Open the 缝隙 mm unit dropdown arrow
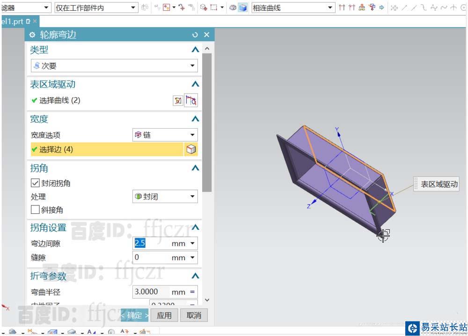Screen dimensions: 468x336 192,257
